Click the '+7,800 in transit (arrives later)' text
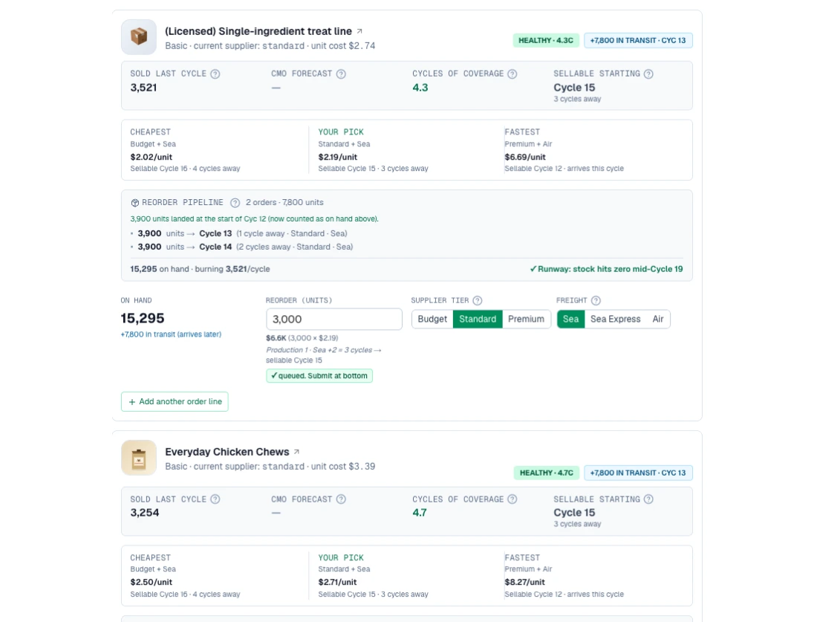Viewport: 817px width, 622px height. pos(171,334)
